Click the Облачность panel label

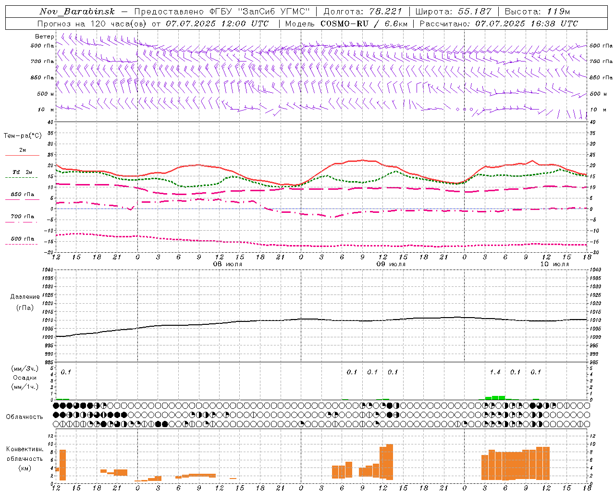[25, 417]
